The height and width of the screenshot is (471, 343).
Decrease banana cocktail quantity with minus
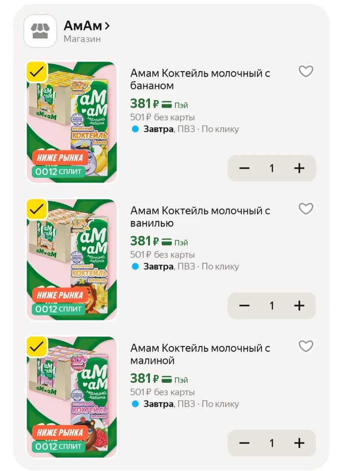[244, 168]
